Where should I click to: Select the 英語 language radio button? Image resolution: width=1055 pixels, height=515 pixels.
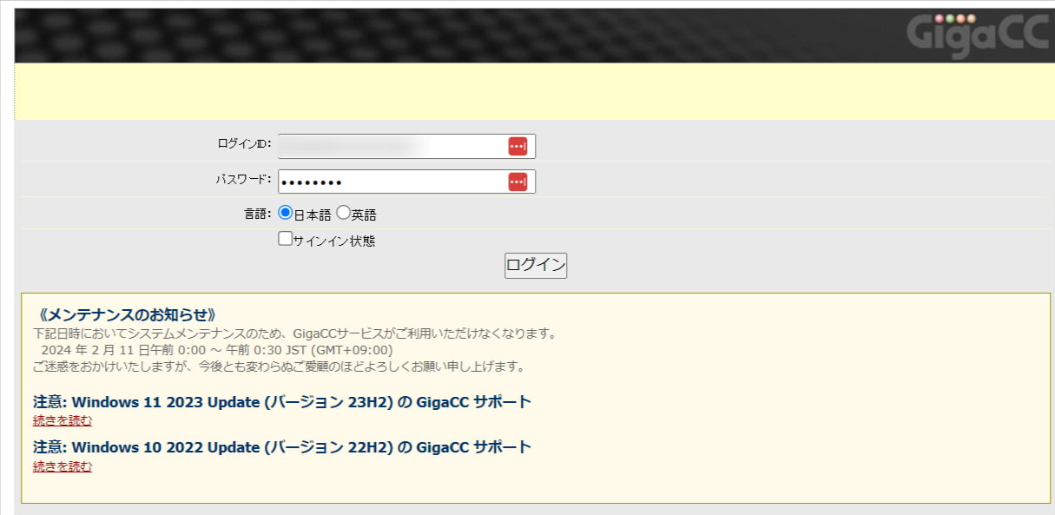(x=343, y=212)
